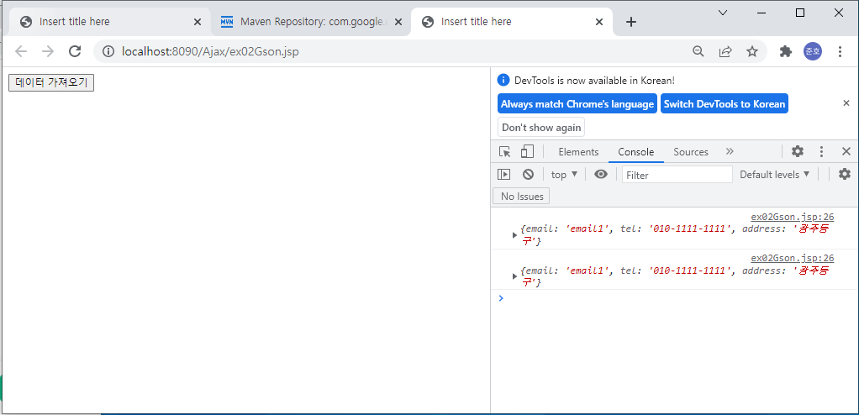The width and height of the screenshot is (859, 415).
Task: Toggle the live expression eye icon
Action: point(601,174)
